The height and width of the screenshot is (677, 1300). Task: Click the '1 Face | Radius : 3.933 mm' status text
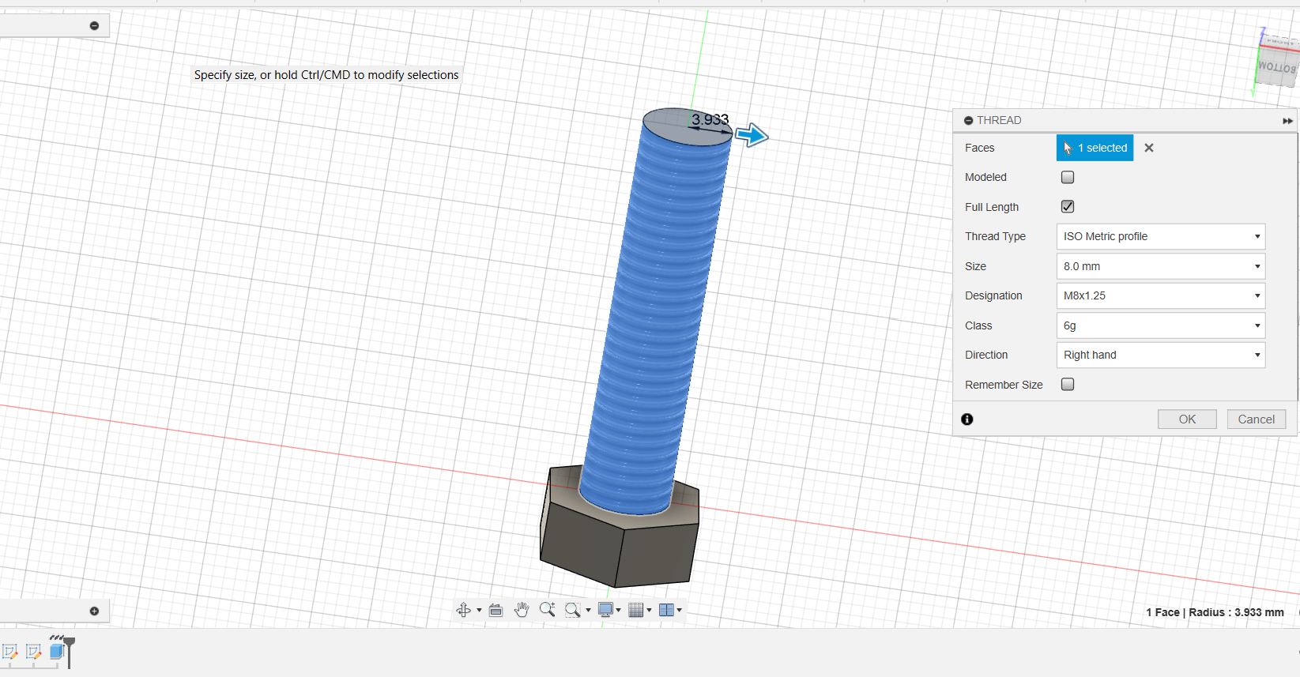(1215, 612)
